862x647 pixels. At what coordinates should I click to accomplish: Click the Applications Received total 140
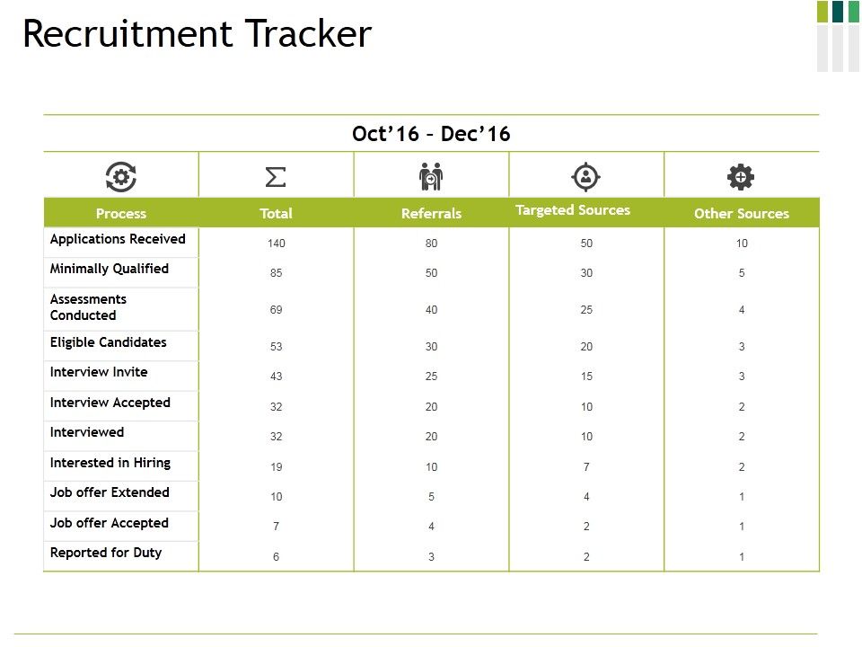pyautogui.click(x=276, y=244)
